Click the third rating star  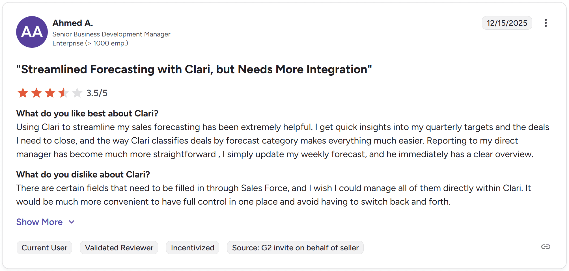coord(50,93)
